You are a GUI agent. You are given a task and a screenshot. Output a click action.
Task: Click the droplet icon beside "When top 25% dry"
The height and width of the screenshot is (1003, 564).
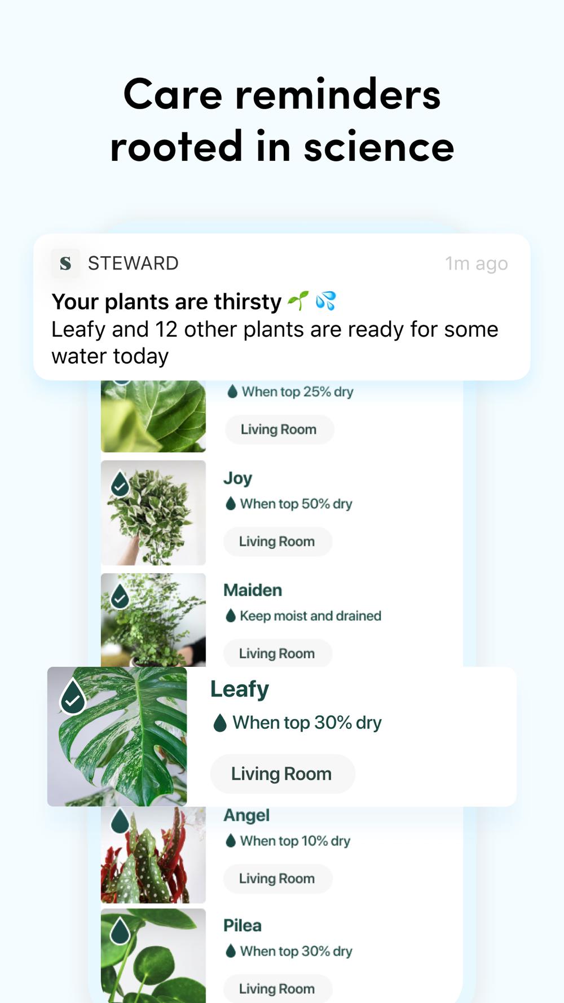tap(232, 391)
